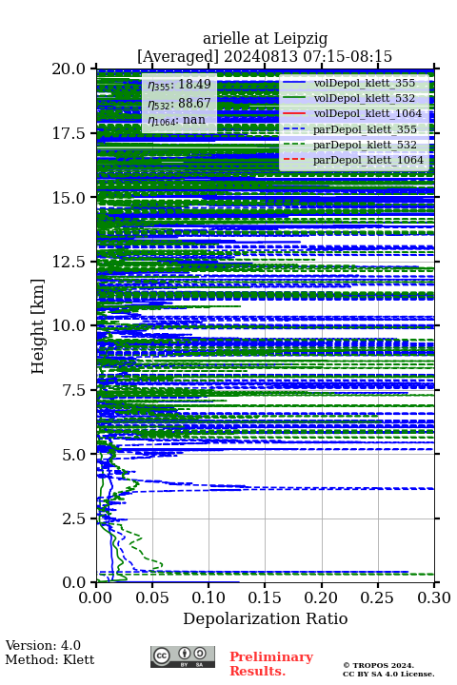Select the parDepol_klett_1064 legend entry
This screenshot has width=457, height=685.
pos(353,160)
